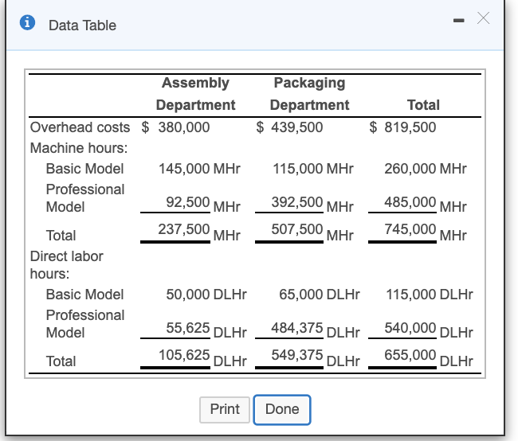This screenshot has height=441, width=518.
Task: Click the Total column header
Action: pos(422,105)
